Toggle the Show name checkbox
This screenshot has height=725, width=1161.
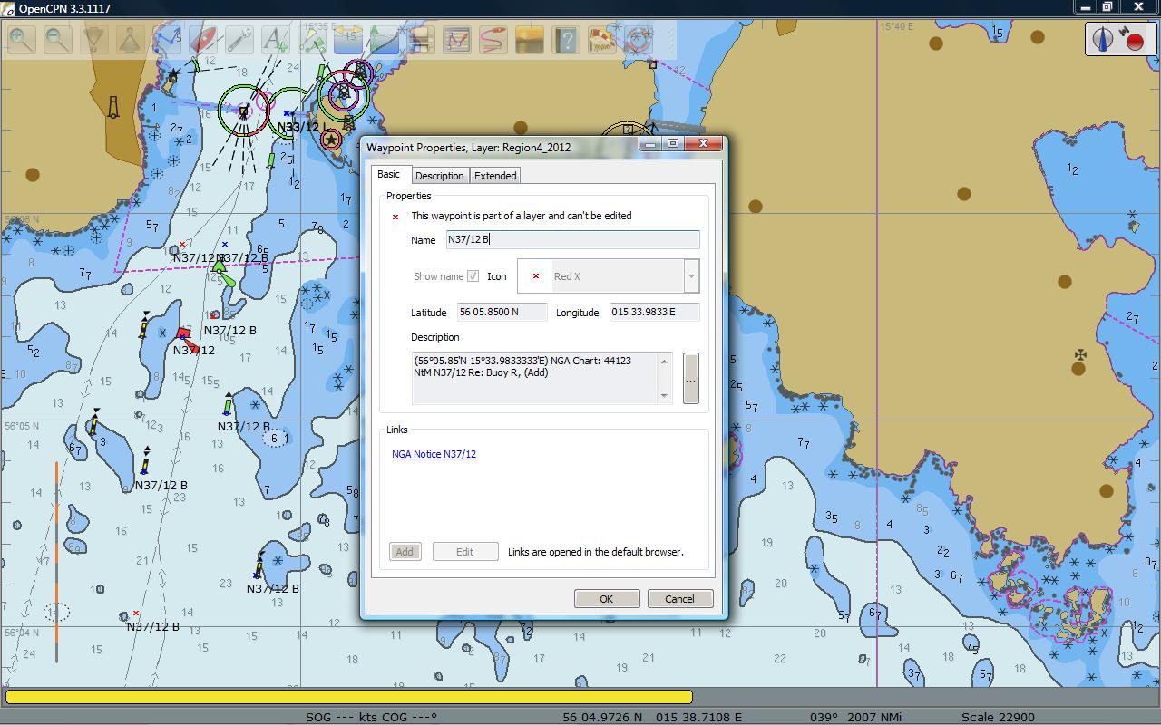[473, 276]
